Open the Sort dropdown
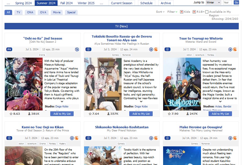This screenshot has height=165, width=243. pos(160,12)
